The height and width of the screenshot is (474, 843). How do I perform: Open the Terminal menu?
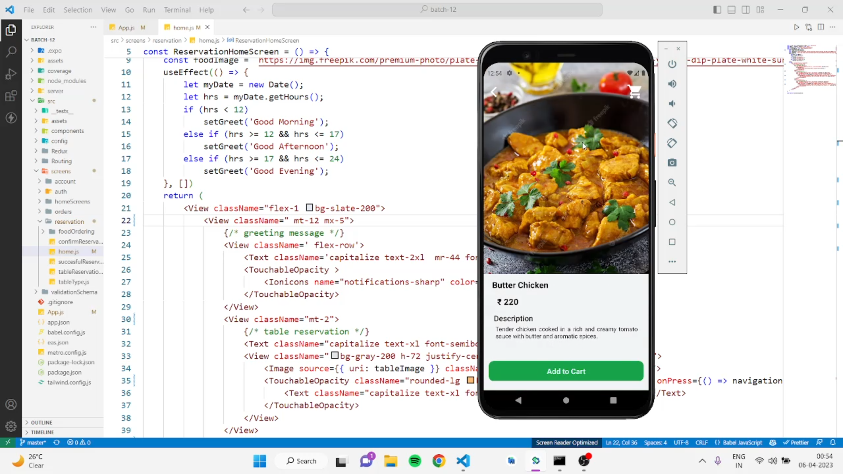pyautogui.click(x=177, y=10)
